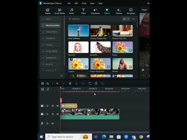Expand the NewBlue FX category arrow
The height and width of the screenshot is (140, 187).
coord(43,58)
